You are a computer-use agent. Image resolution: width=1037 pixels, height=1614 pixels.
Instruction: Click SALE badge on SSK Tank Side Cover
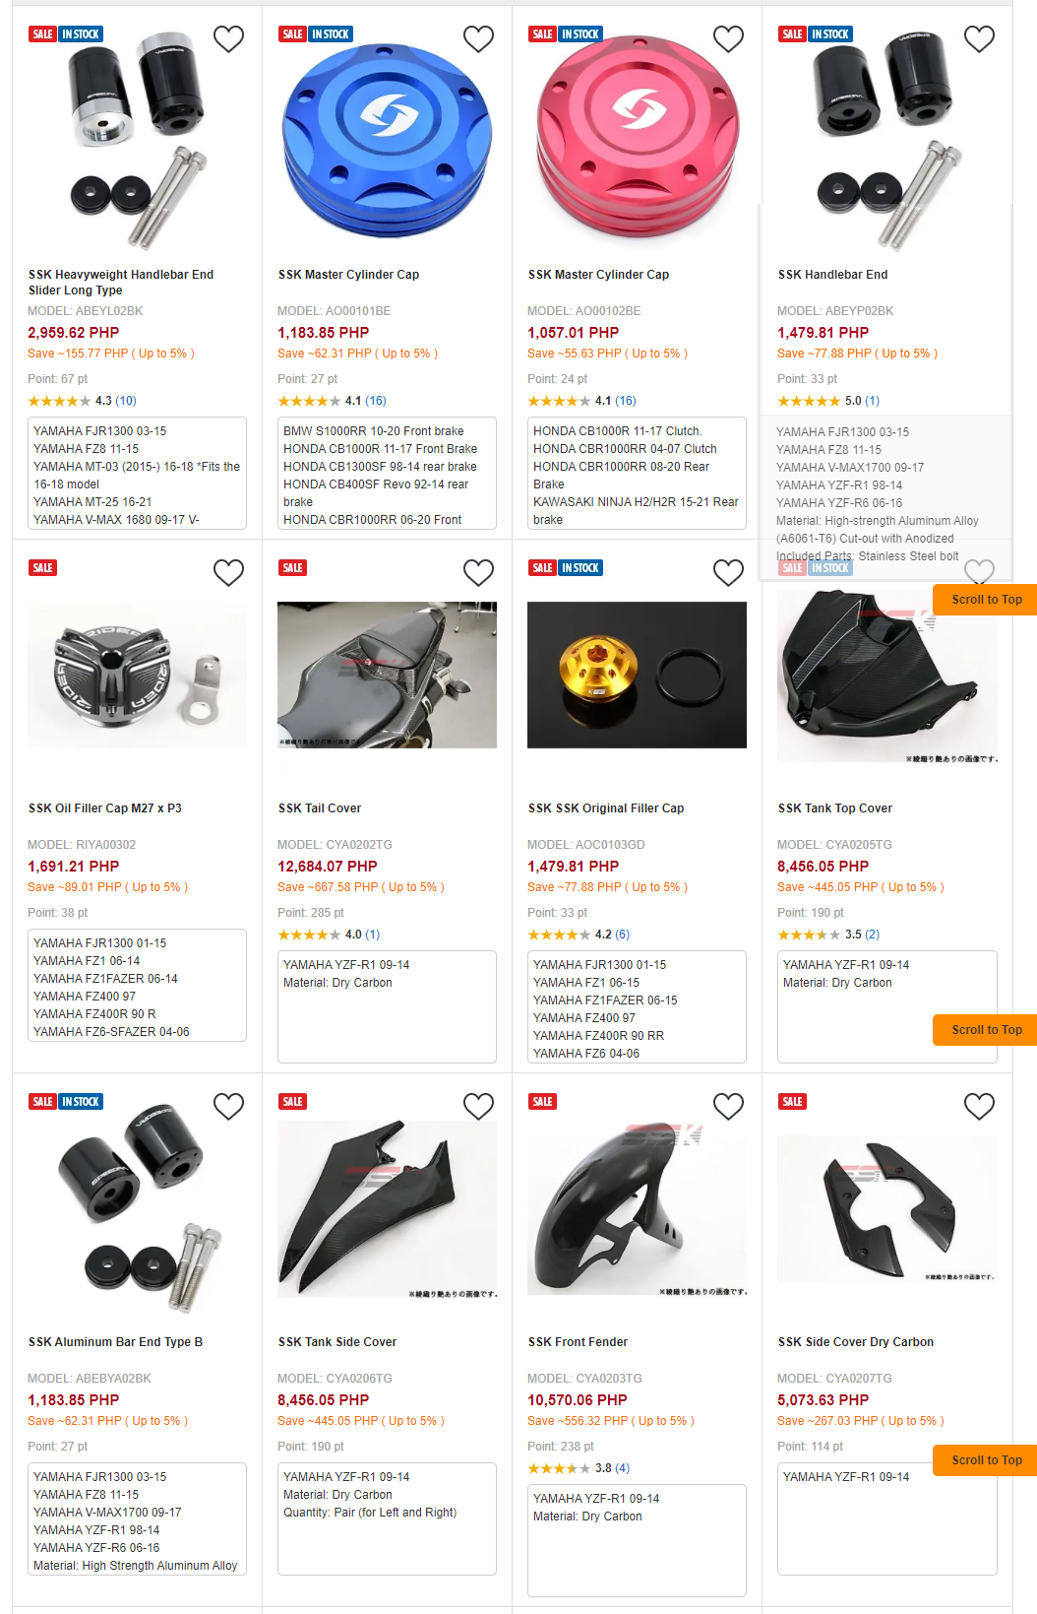292,1102
